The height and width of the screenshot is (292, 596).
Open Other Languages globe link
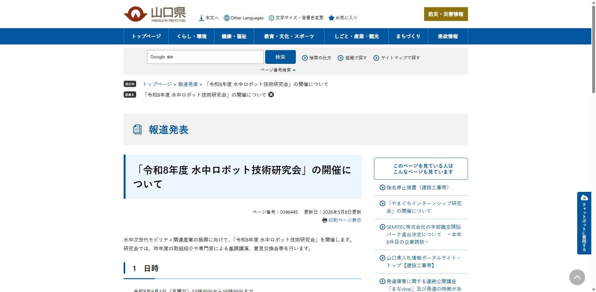(x=244, y=18)
